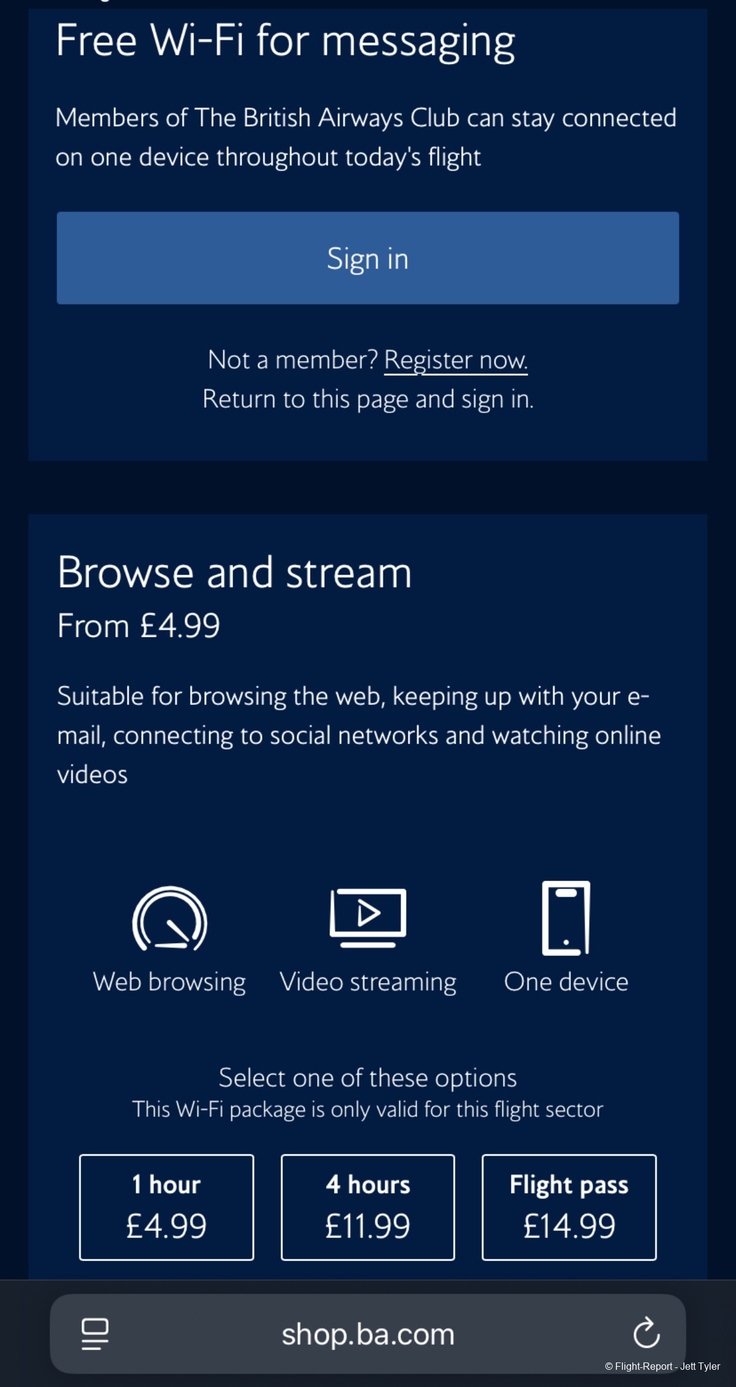Click the One device phone icon
Image resolution: width=736 pixels, height=1387 pixels.
(x=566, y=918)
